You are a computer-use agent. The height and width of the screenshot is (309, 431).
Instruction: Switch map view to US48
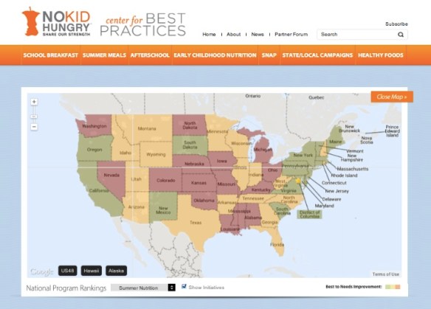[x=68, y=271]
